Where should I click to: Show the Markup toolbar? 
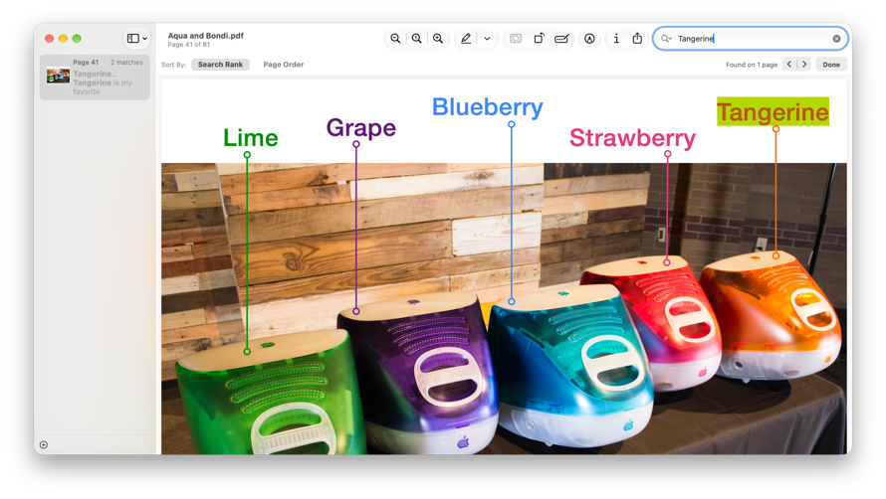[x=589, y=39]
